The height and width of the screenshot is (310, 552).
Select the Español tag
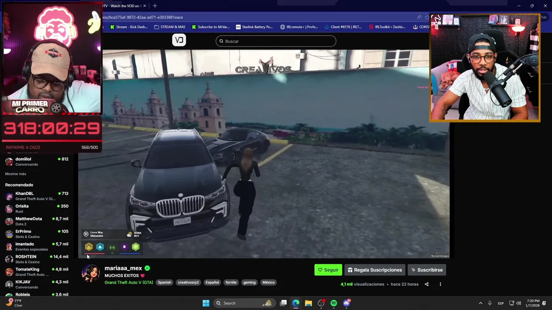click(x=212, y=282)
